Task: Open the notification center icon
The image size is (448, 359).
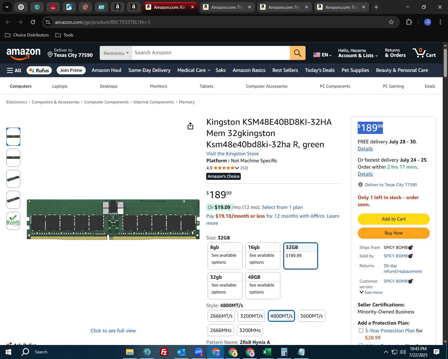Action: [x=436, y=352]
